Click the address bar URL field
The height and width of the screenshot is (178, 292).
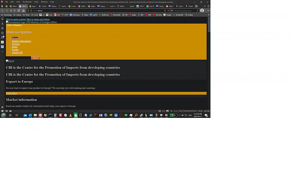(x=98, y=10)
